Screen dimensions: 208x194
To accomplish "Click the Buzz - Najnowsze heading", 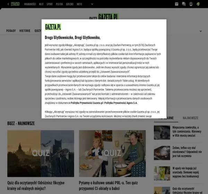I will point(21,123).
